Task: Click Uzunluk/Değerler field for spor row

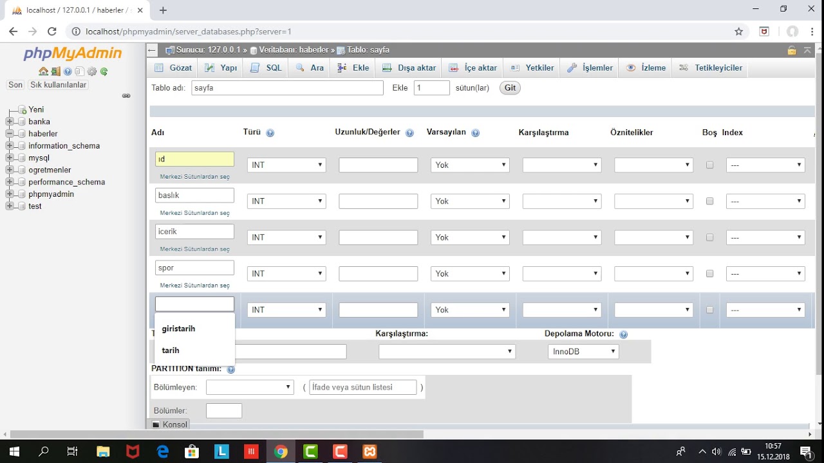Action: 379,273
